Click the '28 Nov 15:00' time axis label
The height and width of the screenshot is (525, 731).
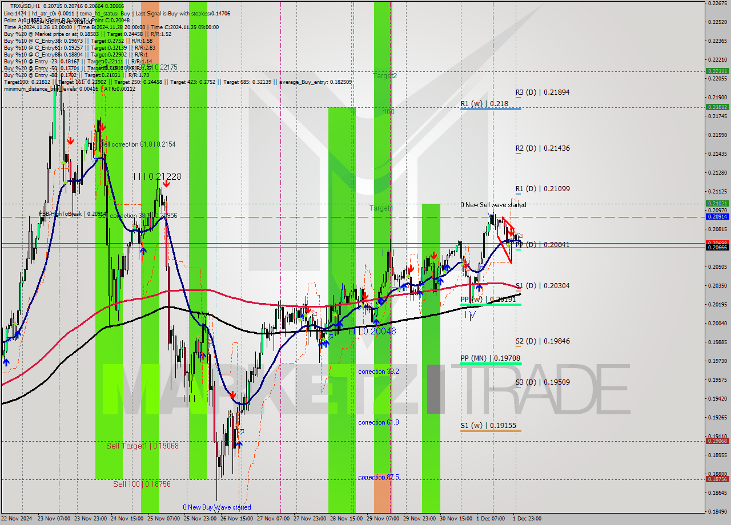coord(345,519)
